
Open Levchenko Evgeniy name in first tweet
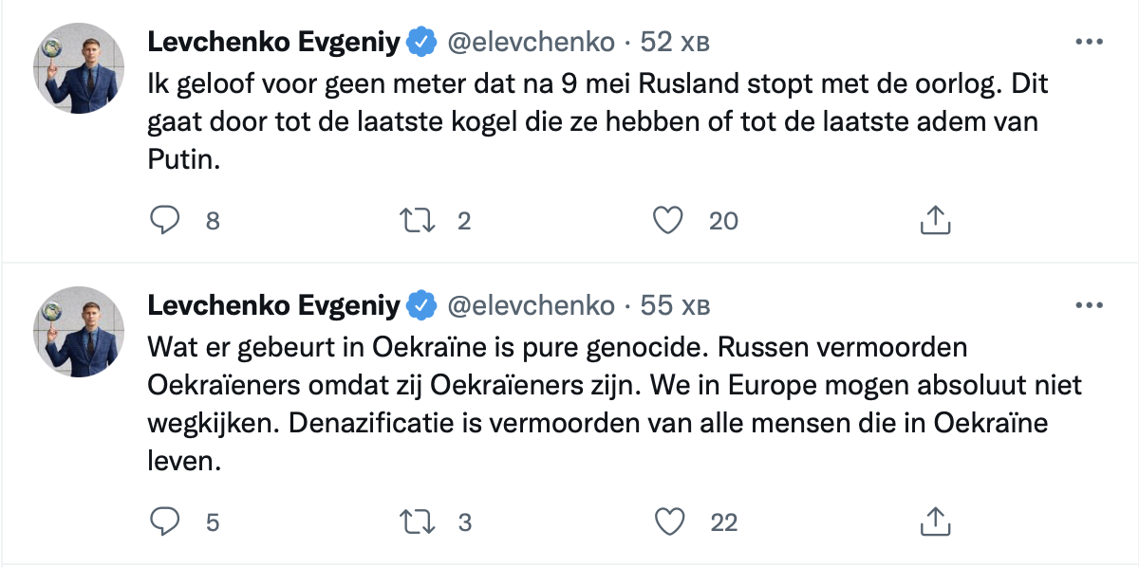point(274,43)
